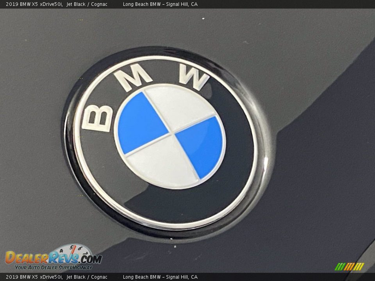Viewport: 375px width, 281px height.
Task: Click 'Jet Black / Cognac' in the bottom caption
Action: tap(87, 277)
